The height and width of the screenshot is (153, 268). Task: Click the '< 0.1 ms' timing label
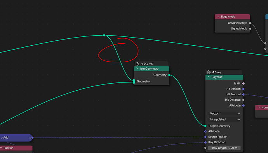[x=147, y=64]
